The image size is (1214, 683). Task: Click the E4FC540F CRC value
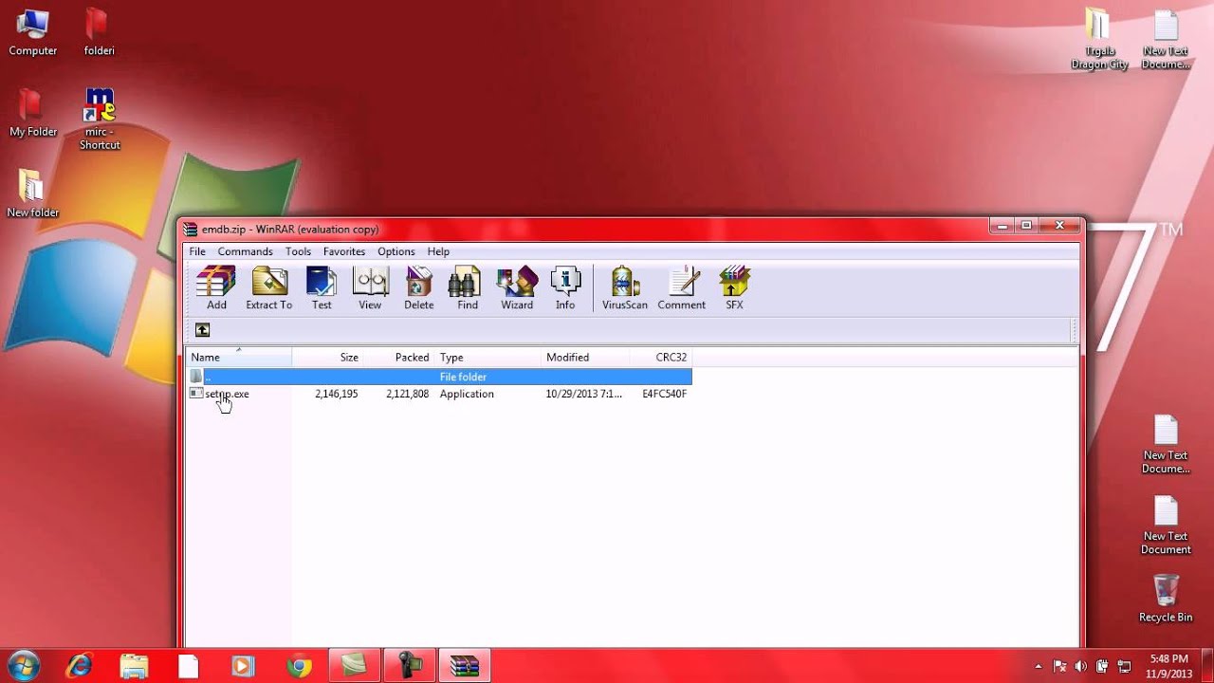tap(664, 394)
